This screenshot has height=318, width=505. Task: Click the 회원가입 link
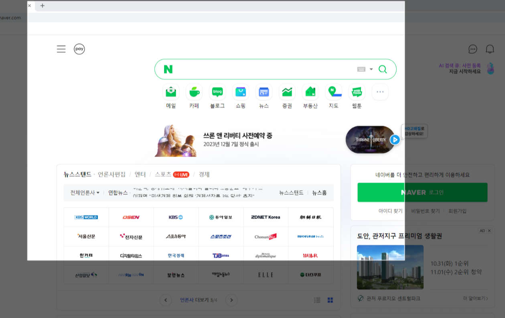click(457, 211)
